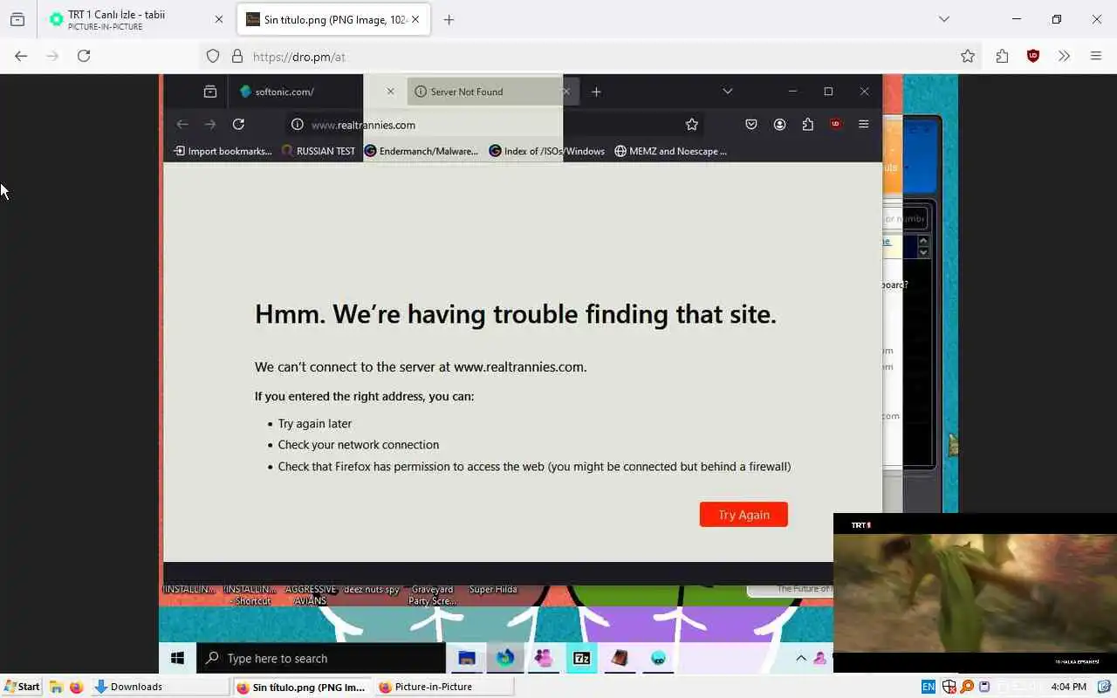Image resolution: width=1117 pixels, height=698 pixels.
Task: View site security padlock info
Action: (236, 56)
